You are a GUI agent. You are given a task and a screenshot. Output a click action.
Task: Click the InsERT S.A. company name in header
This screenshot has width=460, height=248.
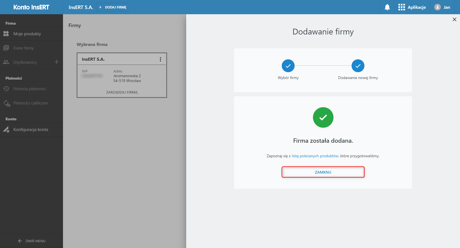(x=81, y=7)
